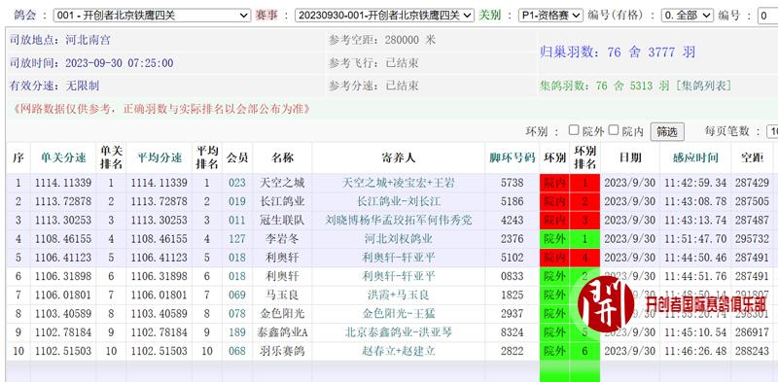Open member number 023 link
This screenshot has height=382, width=778.
237,183
